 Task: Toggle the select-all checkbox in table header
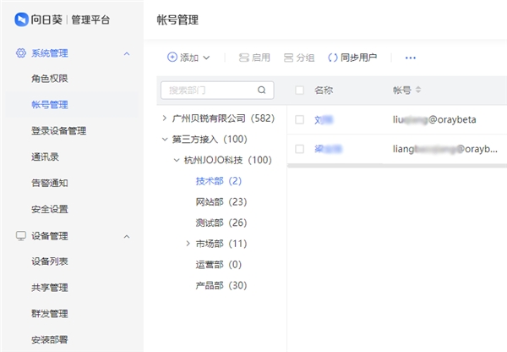[299, 90]
